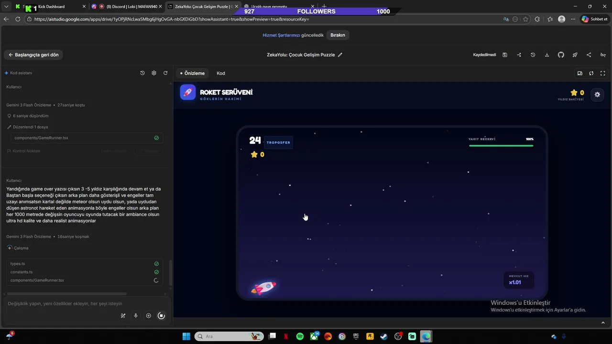Download the app with the download icon
Image resolution: width=612 pixels, height=344 pixels.
point(547,55)
